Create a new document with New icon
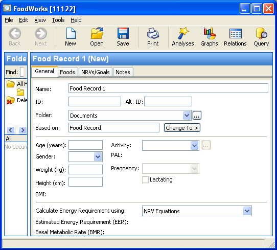This screenshot has width=277, height=250. pos(71,33)
